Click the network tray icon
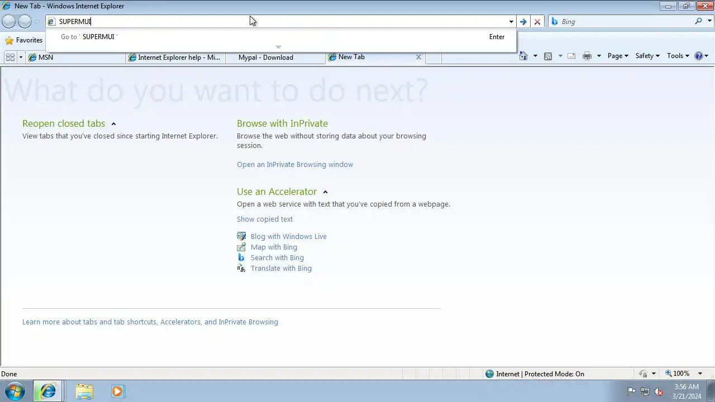The width and height of the screenshot is (715, 402). point(645,391)
